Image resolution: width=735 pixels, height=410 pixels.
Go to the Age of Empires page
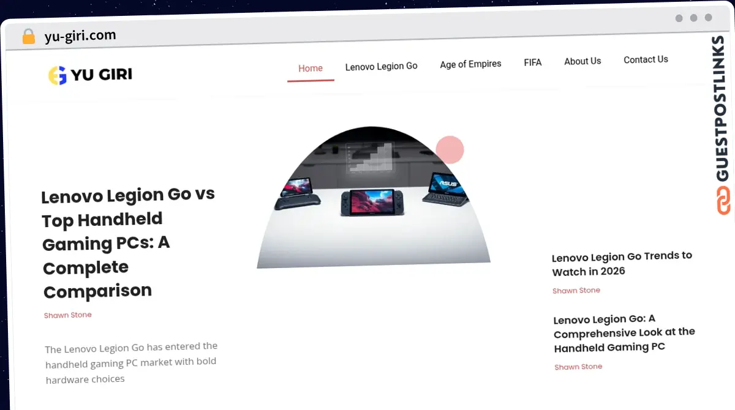coord(470,64)
